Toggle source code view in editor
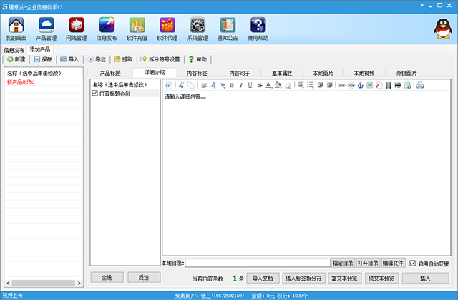Screen dimensions: 458x300 [168, 86]
